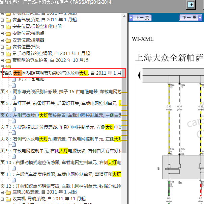Open 页 12 : 开关和仪表照明调节器

[61, 186]
